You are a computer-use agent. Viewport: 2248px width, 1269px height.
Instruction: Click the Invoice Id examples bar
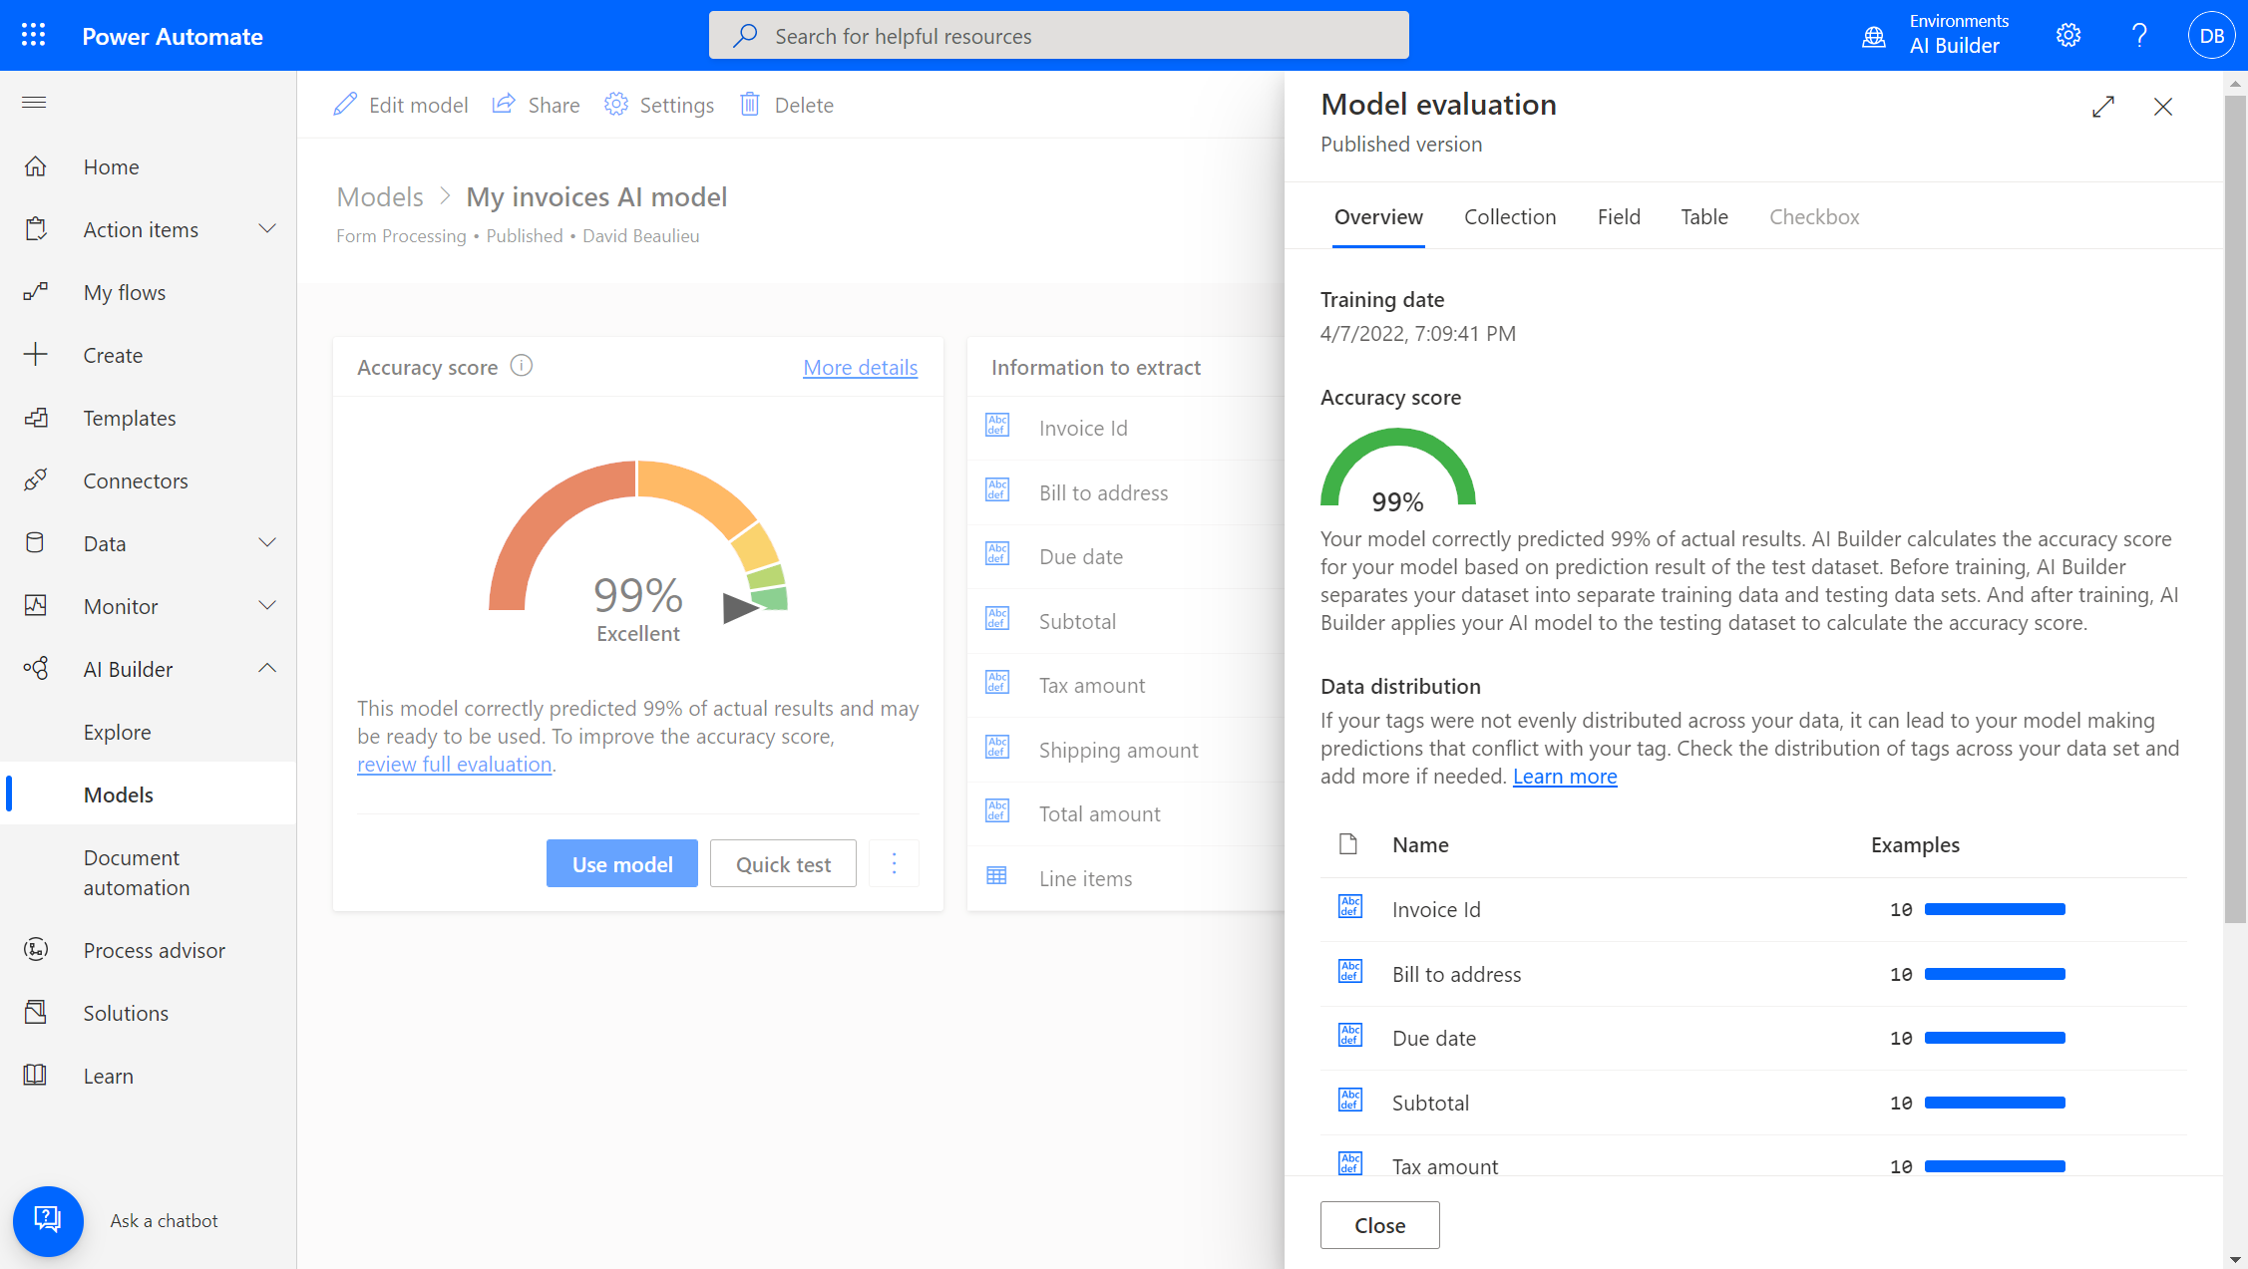1995,909
